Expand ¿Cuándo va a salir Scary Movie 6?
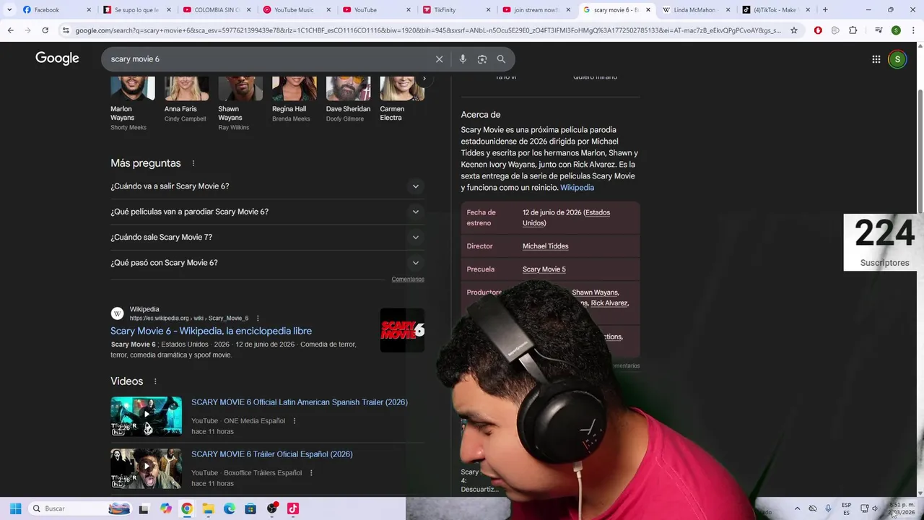Image resolution: width=924 pixels, height=520 pixels. tap(267, 186)
